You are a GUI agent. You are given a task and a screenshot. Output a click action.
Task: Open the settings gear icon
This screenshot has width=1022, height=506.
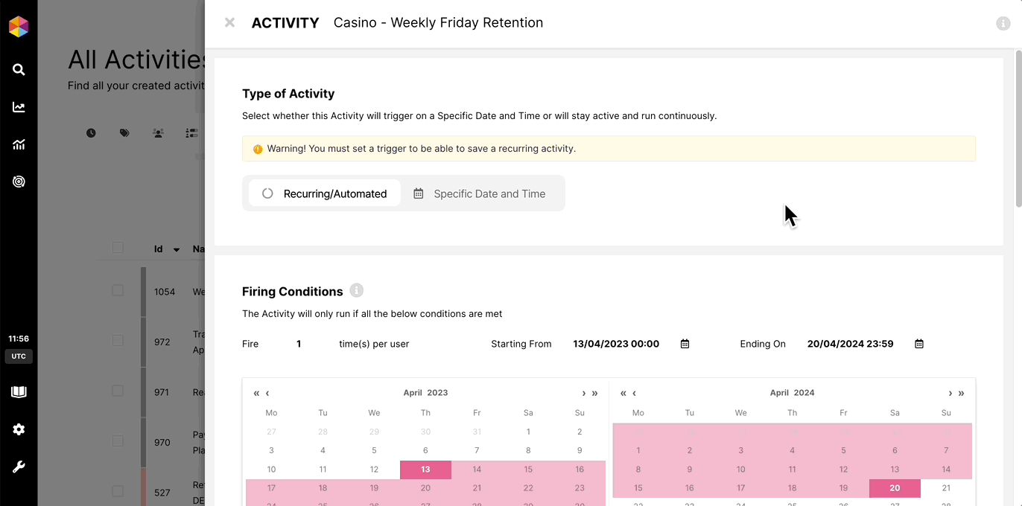click(x=19, y=429)
